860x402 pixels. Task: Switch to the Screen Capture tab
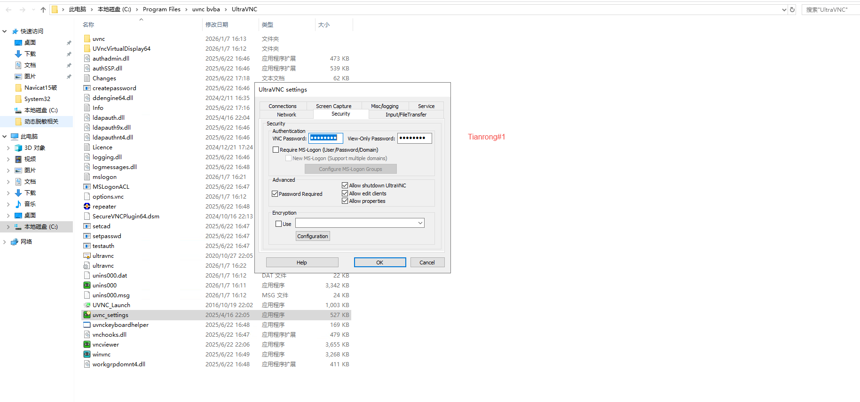pyautogui.click(x=334, y=106)
